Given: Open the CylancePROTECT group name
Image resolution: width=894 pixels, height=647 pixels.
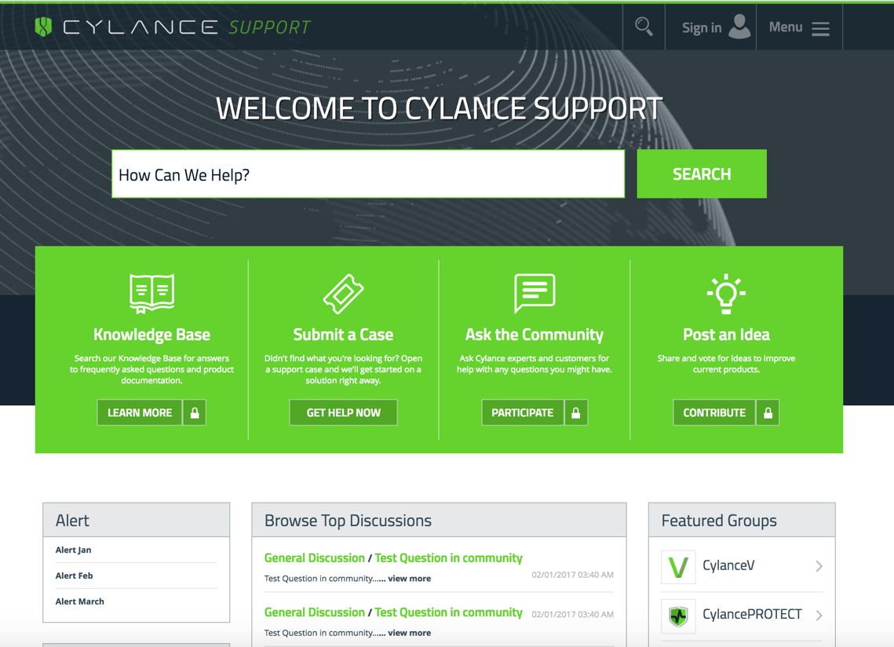Looking at the screenshot, I should click(752, 615).
